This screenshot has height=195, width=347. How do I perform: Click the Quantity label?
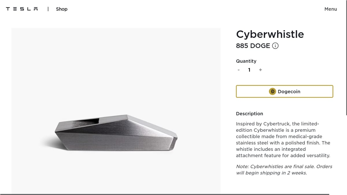click(246, 61)
